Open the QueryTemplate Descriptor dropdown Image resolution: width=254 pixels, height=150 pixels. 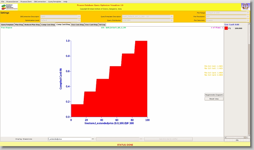[147, 16]
